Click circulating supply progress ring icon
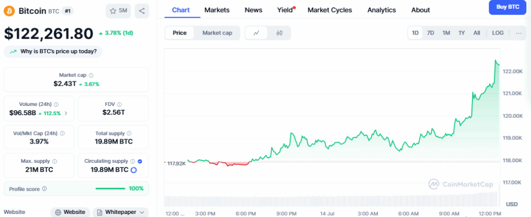Screen dimensions: 531x217 [x=133, y=170]
